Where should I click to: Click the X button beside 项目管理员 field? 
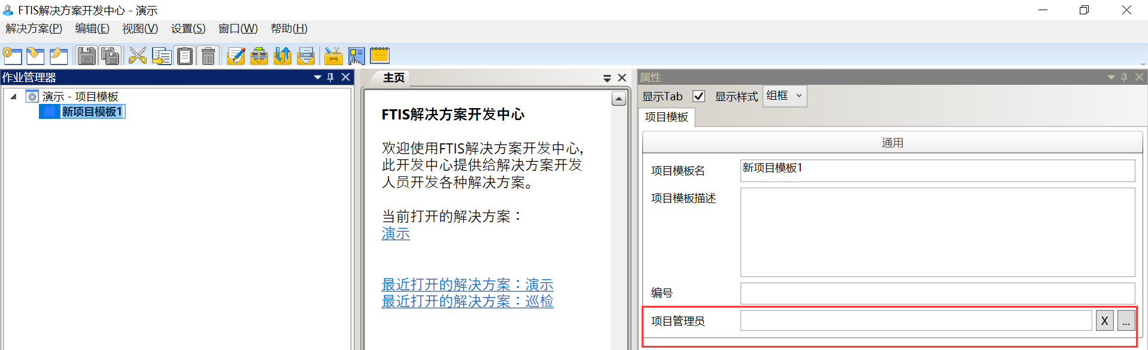pos(1104,321)
